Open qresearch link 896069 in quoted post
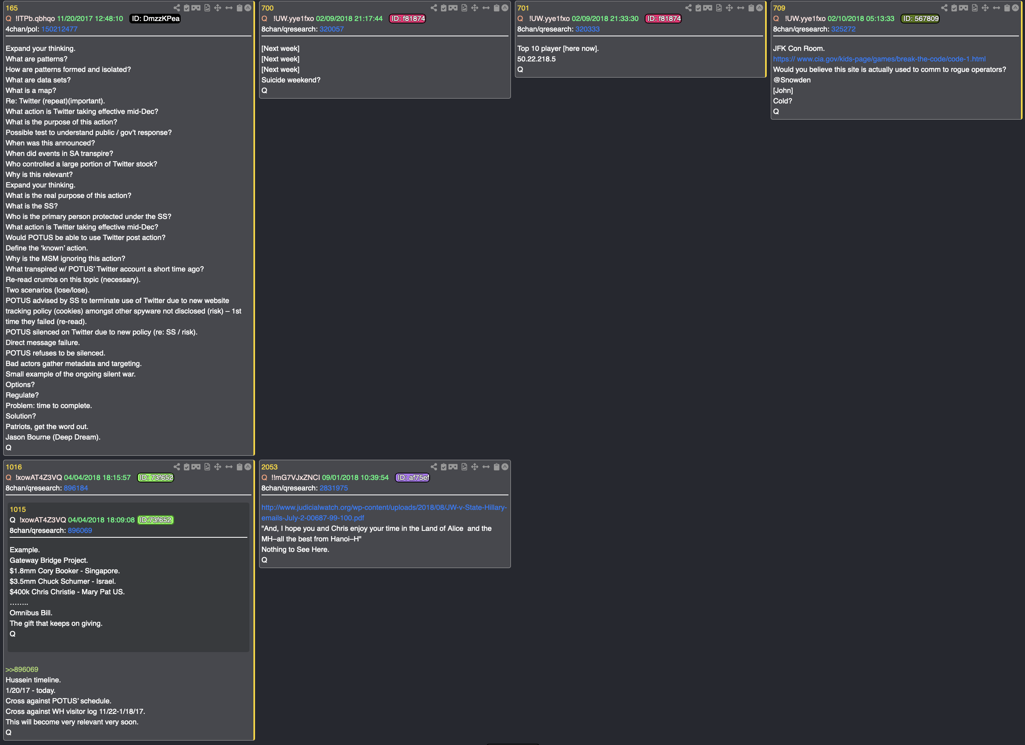 pos(80,530)
